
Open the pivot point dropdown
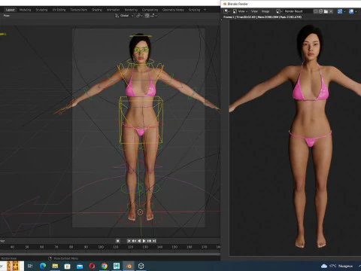tap(139, 16)
